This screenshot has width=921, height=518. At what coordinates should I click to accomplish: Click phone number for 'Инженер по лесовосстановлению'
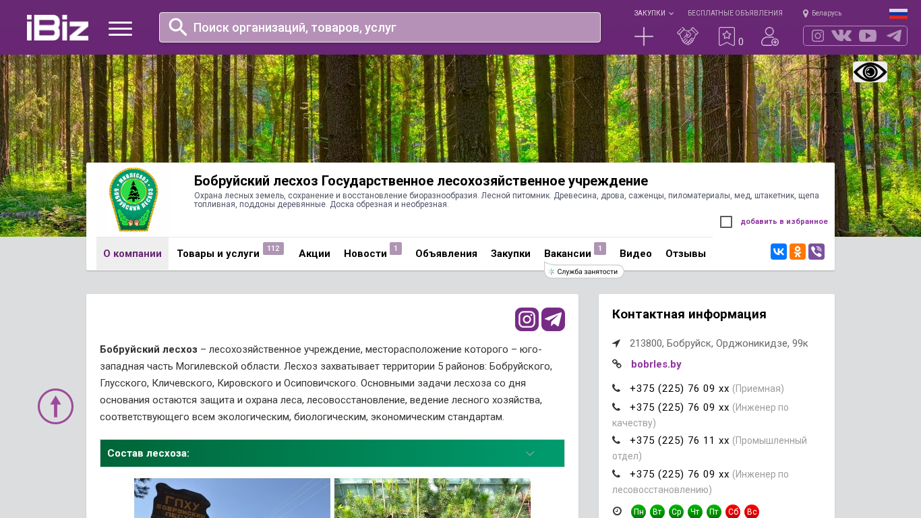pyautogui.click(x=680, y=474)
